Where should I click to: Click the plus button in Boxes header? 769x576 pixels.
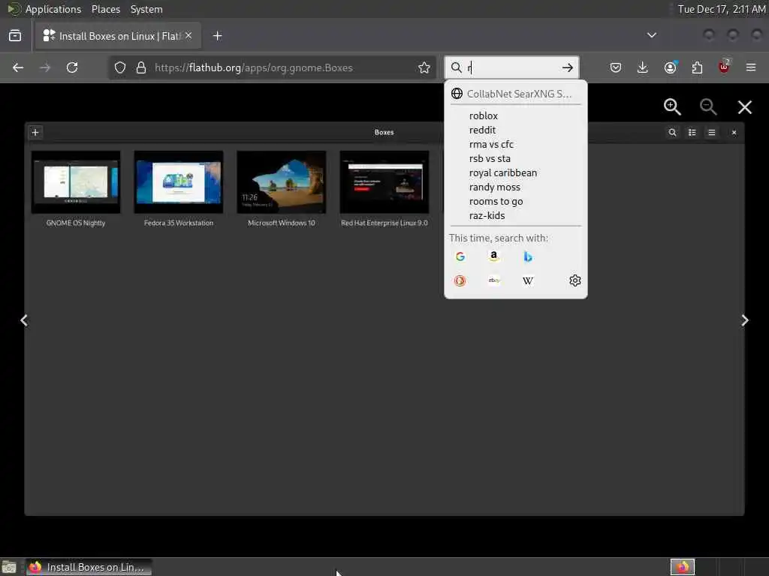point(35,132)
